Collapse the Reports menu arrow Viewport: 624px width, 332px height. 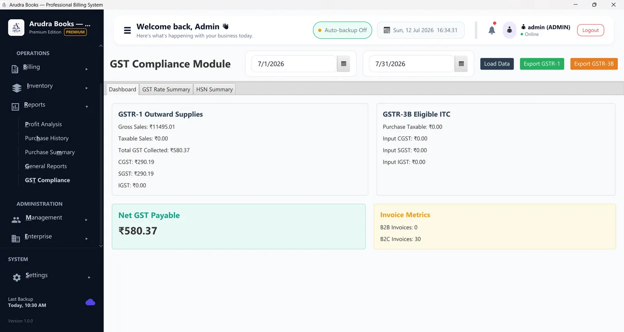[x=86, y=107]
